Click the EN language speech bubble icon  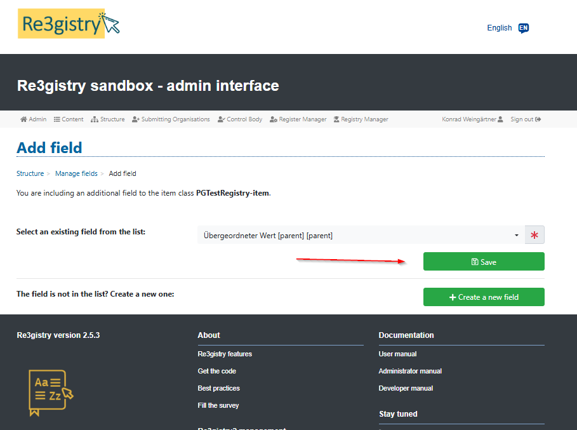pos(524,28)
